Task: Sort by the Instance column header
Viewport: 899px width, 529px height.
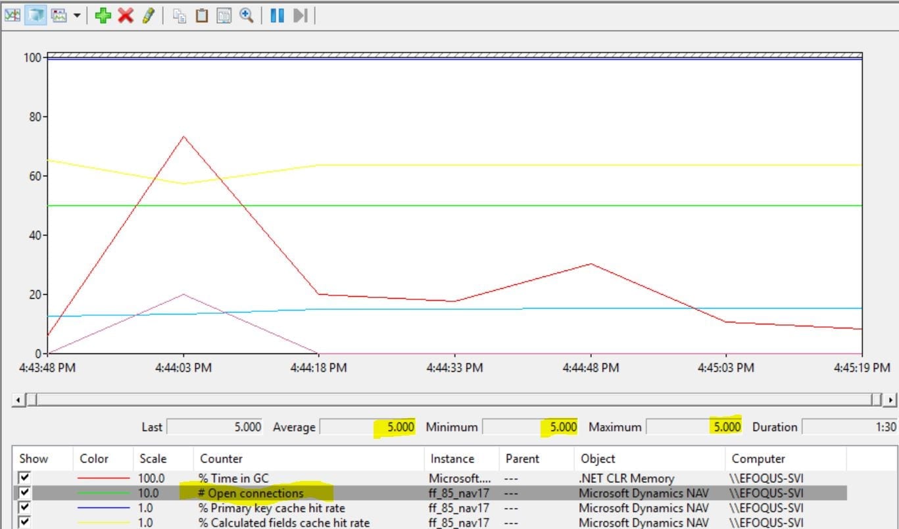Action: click(x=462, y=459)
